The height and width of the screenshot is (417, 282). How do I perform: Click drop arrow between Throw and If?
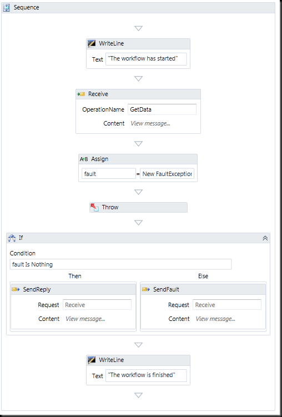[x=138, y=223]
